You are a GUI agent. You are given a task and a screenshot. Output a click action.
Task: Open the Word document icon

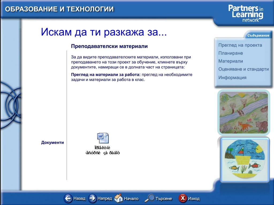point(103,138)
